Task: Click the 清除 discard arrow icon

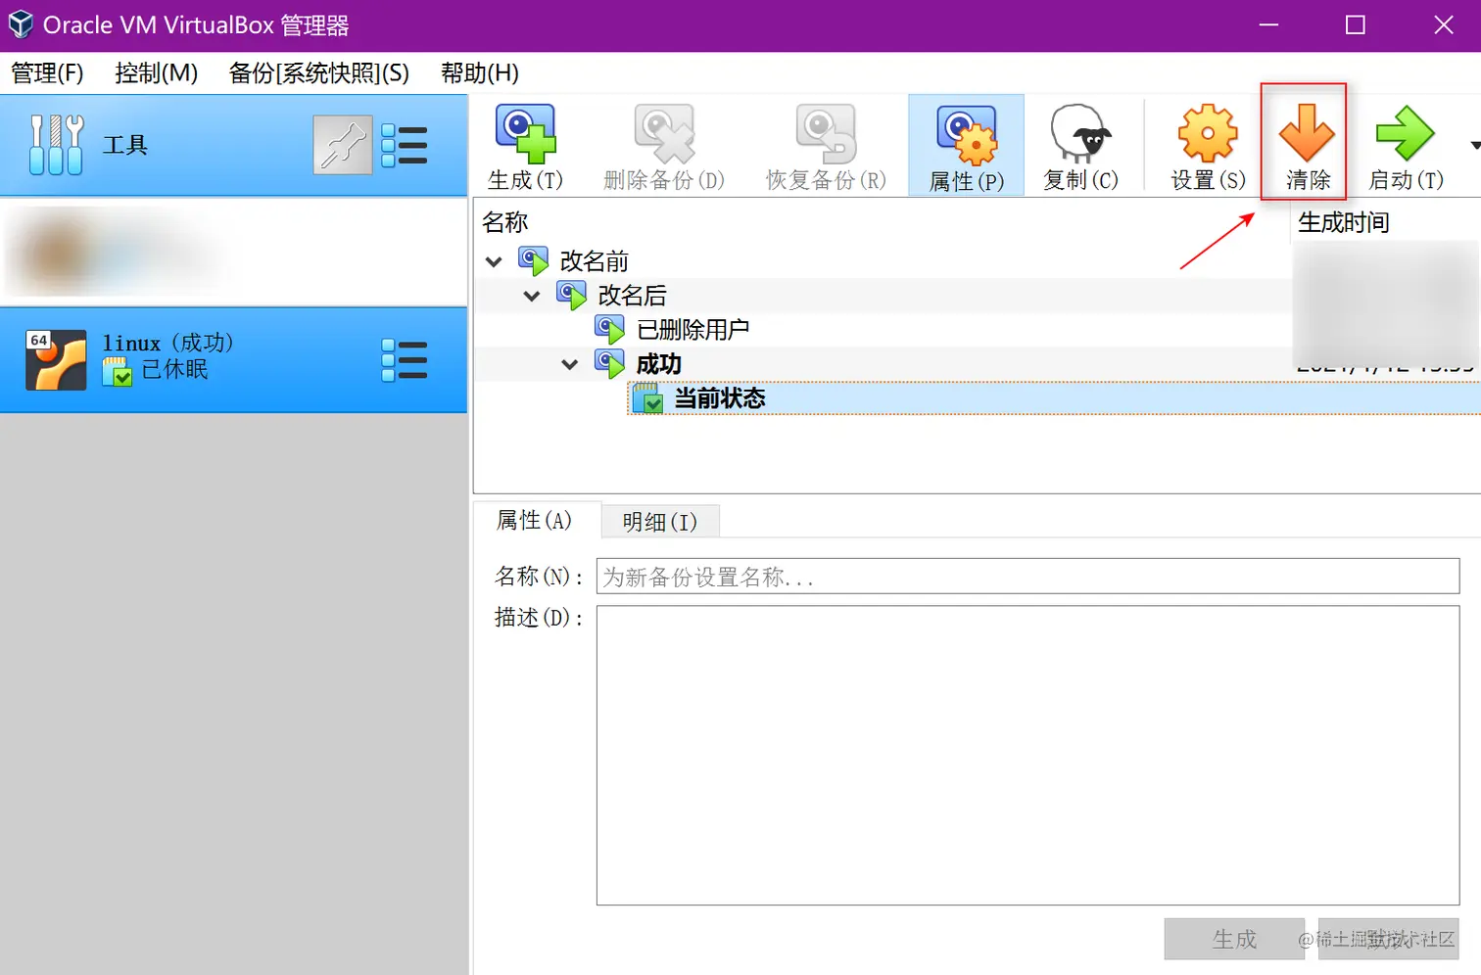Action: click(1307, 133)
